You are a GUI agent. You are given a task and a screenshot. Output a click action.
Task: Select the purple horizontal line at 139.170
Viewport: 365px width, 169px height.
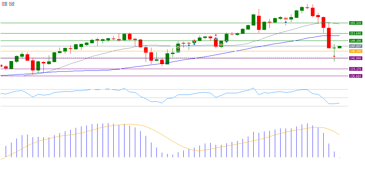coord(202,69)
